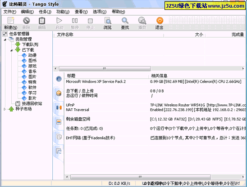Switch to the orange disk side tab
Image resolution: width=247 pixels, height=187 pixels.
point(59,93)
